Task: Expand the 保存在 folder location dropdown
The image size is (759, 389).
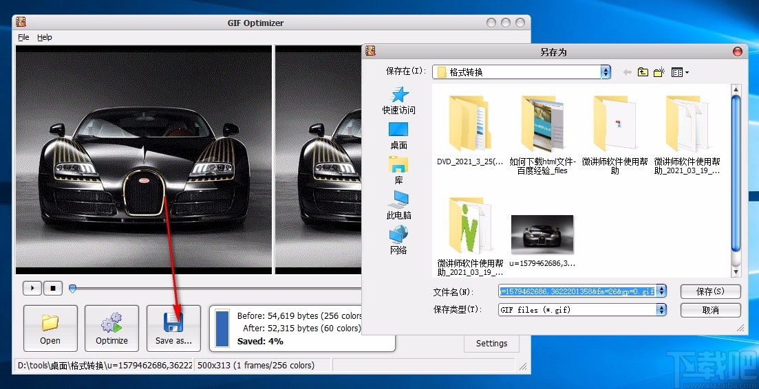Action: (606, 72)
